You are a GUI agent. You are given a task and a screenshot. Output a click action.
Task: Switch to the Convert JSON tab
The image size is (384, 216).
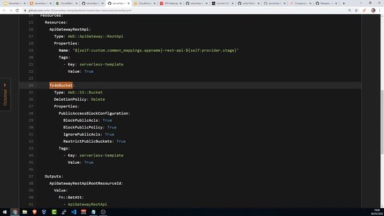tap(222, 4)
